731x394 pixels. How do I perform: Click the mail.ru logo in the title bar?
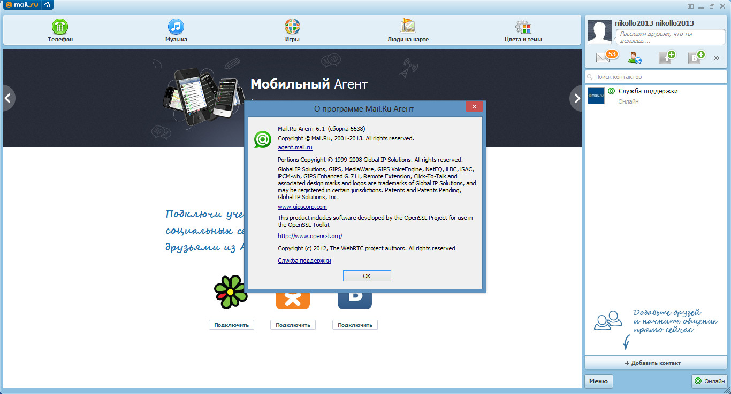[x=21, y=5]
